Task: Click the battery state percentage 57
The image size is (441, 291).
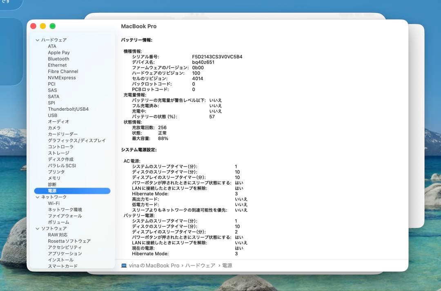Action: tap(212, 117)
